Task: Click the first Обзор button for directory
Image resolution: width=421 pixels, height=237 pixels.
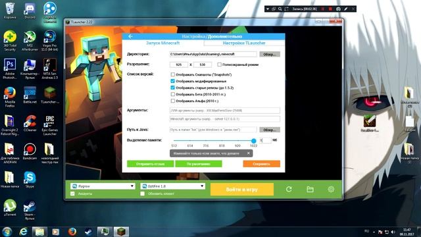Action: point(270,54)
